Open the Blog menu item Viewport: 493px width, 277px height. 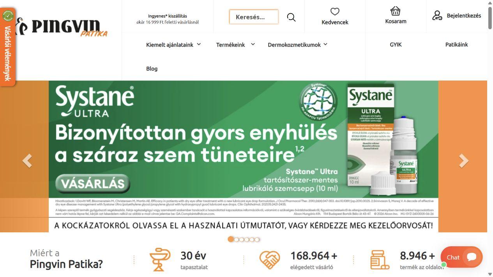pyautogui.click(x=152, y=68)
